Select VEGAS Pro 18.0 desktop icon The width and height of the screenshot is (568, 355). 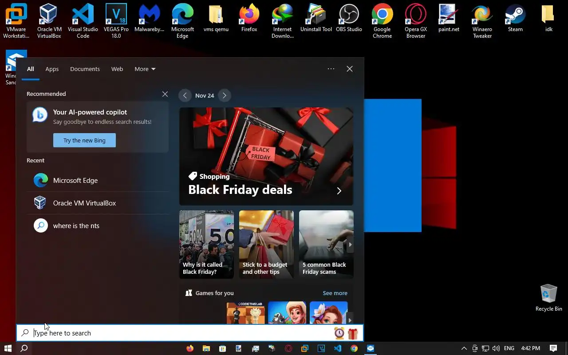116,20
